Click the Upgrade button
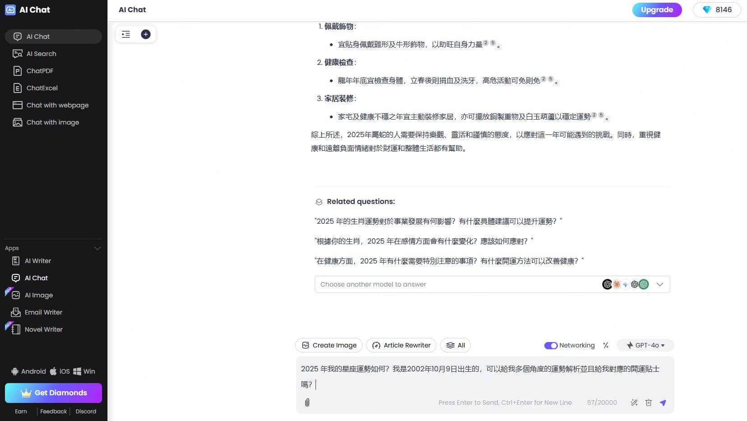Screen dimensions: 747x421 657,10
